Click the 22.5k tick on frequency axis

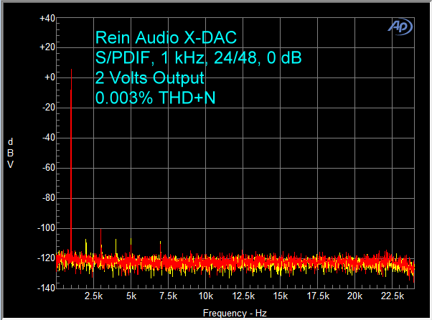pyautogui.click(x=392, y=296)
